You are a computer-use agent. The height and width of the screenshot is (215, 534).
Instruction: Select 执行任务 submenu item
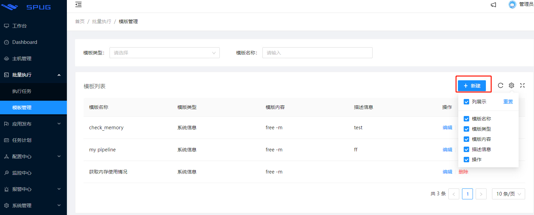pyautogui.click(x=33, y=91)
